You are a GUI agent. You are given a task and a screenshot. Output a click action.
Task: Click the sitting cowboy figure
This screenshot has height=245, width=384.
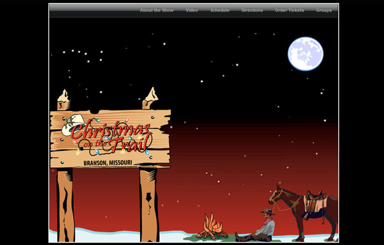[x=256, y=225]
